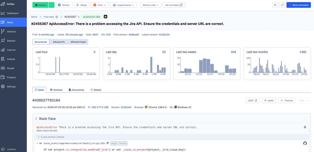Open the Improve section
Screen dimensions: 314x152
point(13,50)
